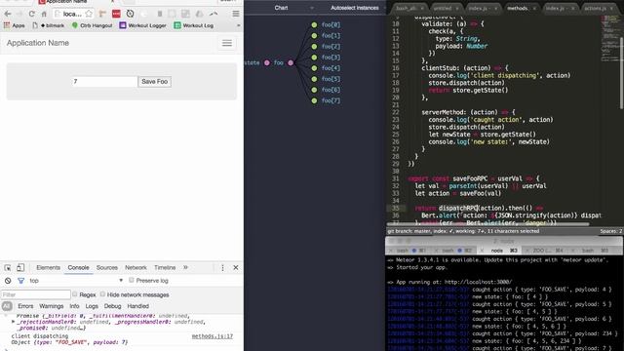Click the green foo[0] node
624x351 pixels.
coord(314,24)
